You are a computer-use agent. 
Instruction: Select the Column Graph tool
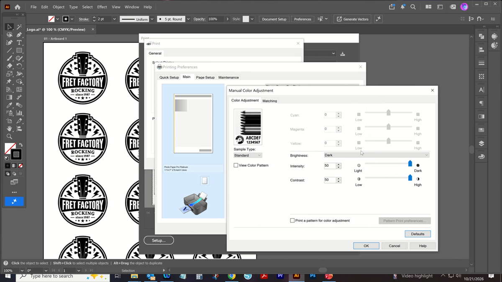pyautogui.click(x=19, y=113)
